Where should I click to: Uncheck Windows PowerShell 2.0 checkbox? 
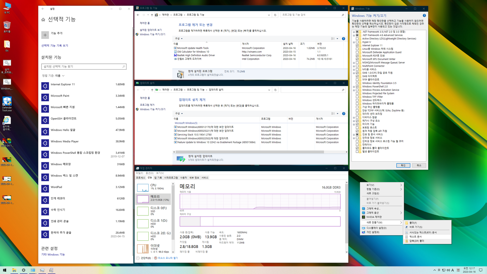[x=357, y=87]
